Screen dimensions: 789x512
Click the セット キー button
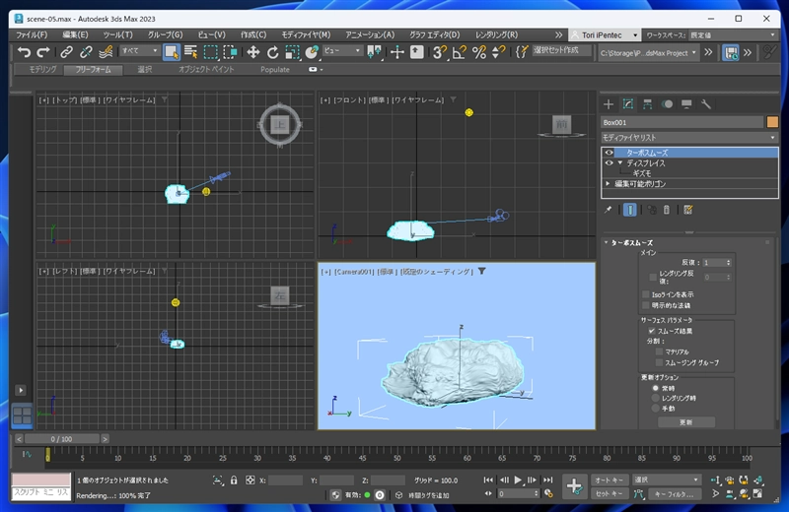[610, 494]
